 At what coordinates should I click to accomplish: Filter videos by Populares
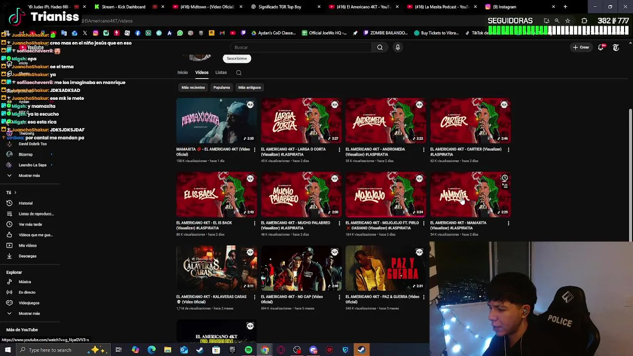tap(222, 88)
